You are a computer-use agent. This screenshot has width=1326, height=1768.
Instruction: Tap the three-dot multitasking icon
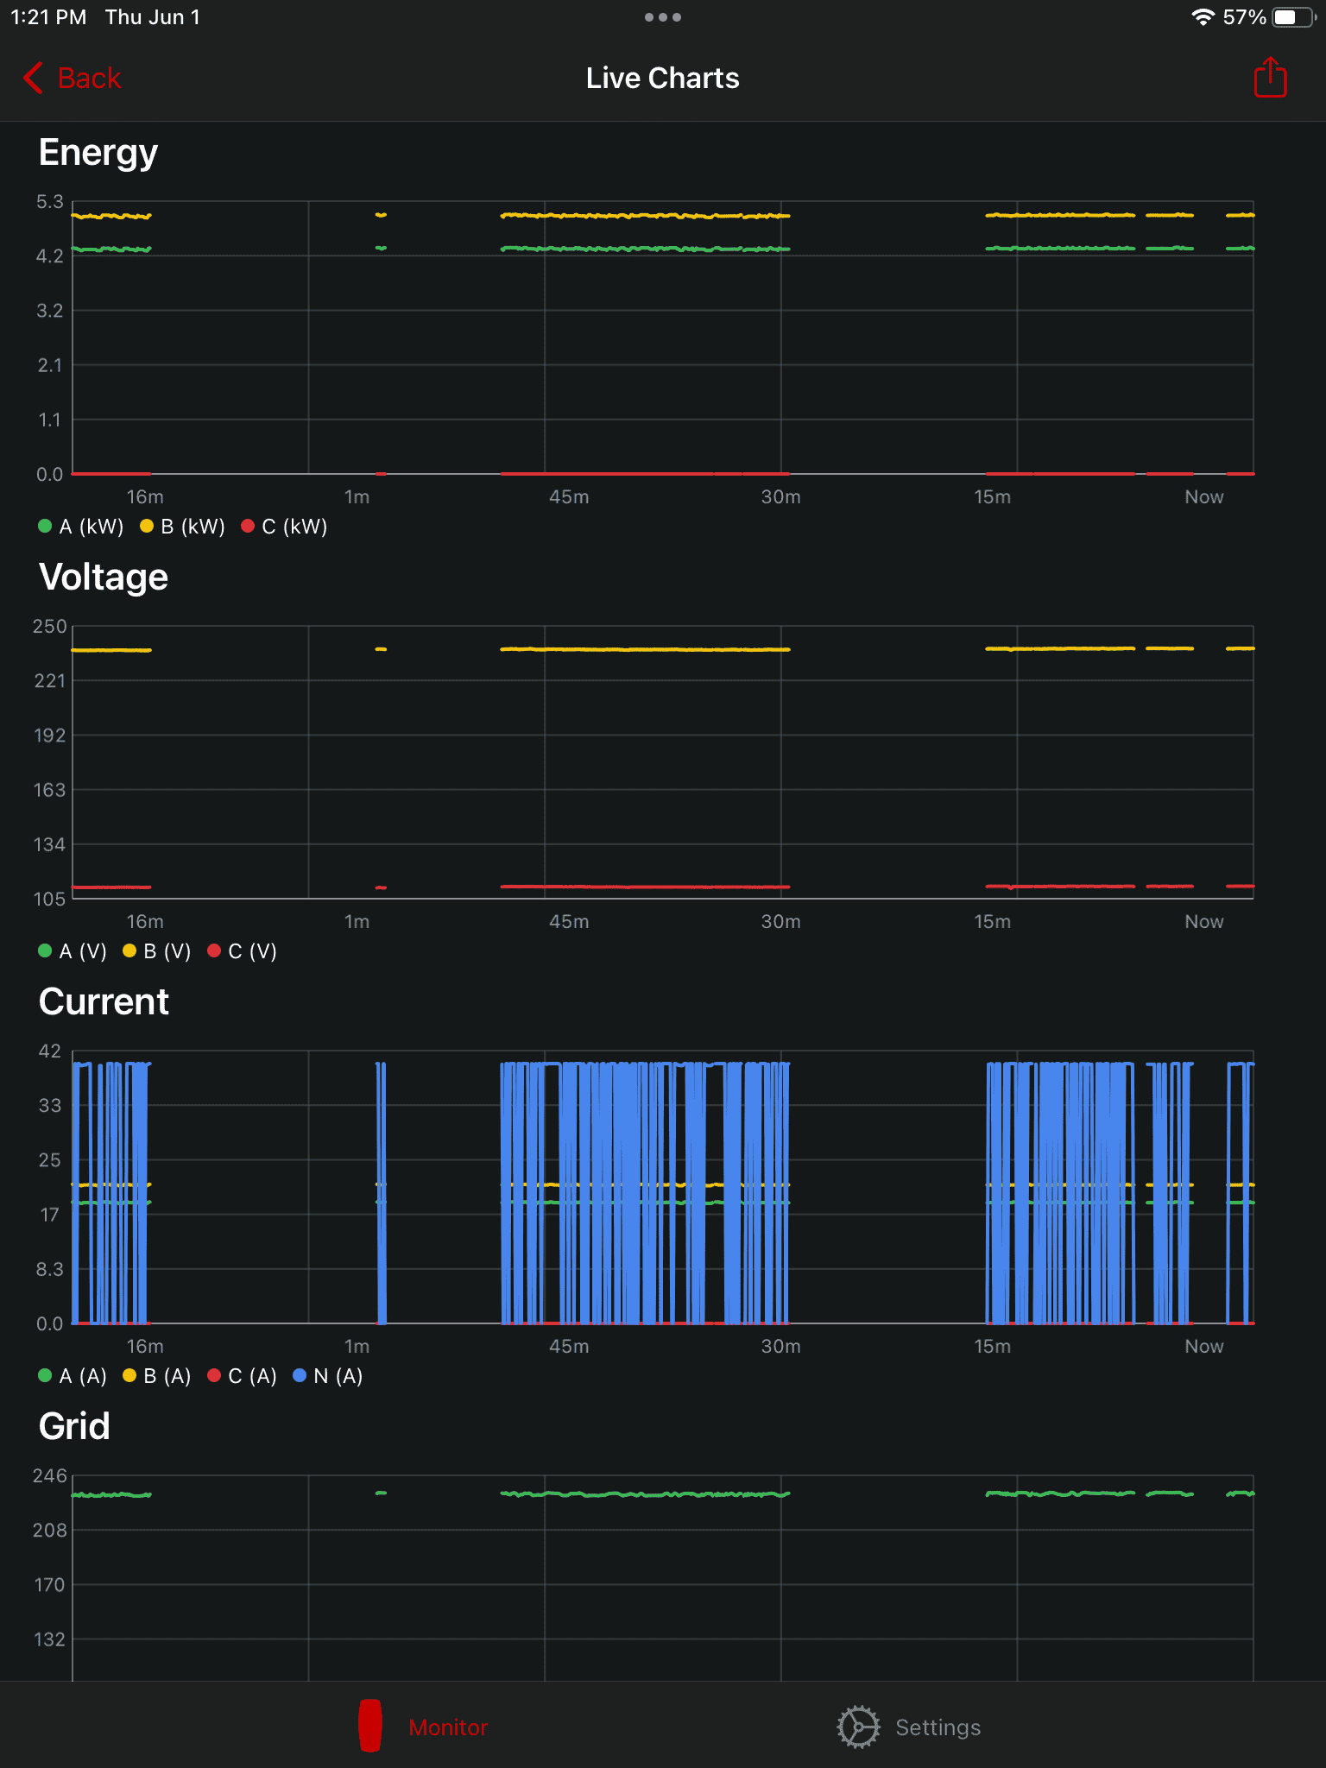click(x=662, y=17)
